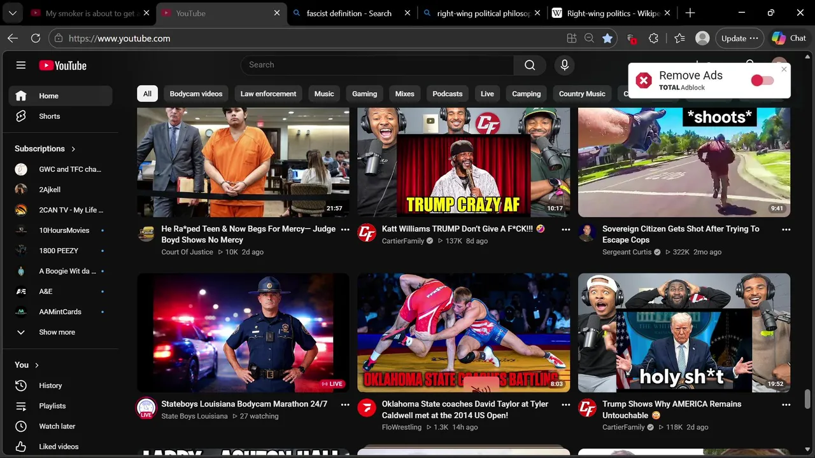Open Copilot Chat

pyautogui.click(x=789, y=38)
